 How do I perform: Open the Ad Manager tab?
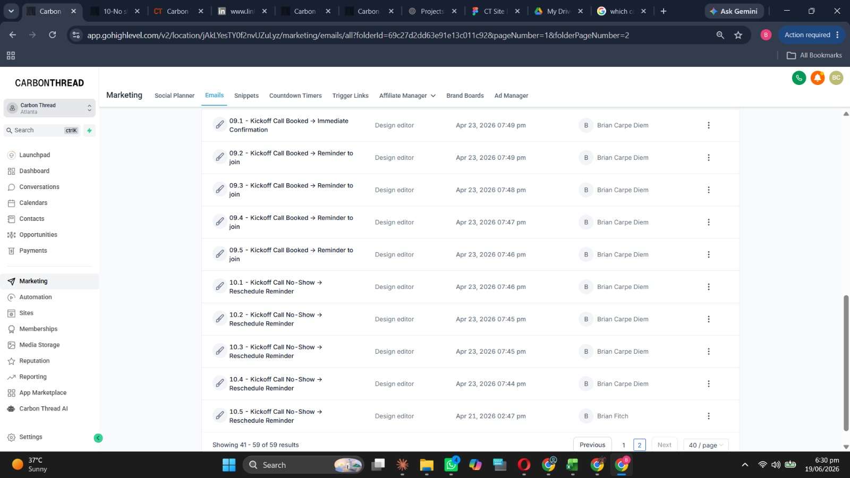pyautogui.click(x=511, y=96)
